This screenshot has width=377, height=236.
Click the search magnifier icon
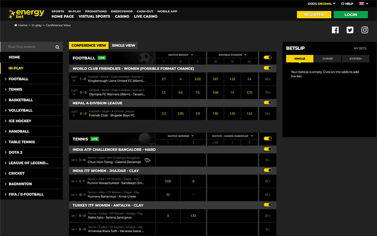(57, 47)
